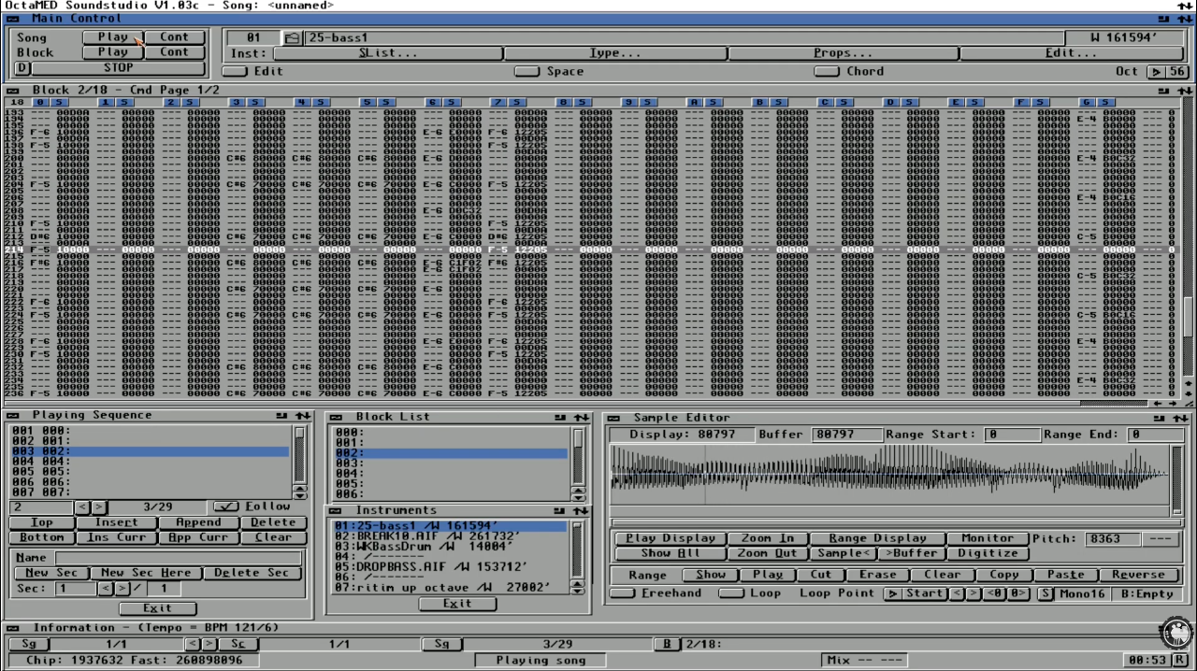
Task: Click Play Display in Sample Editor
Action: click(x=671, y=539)
